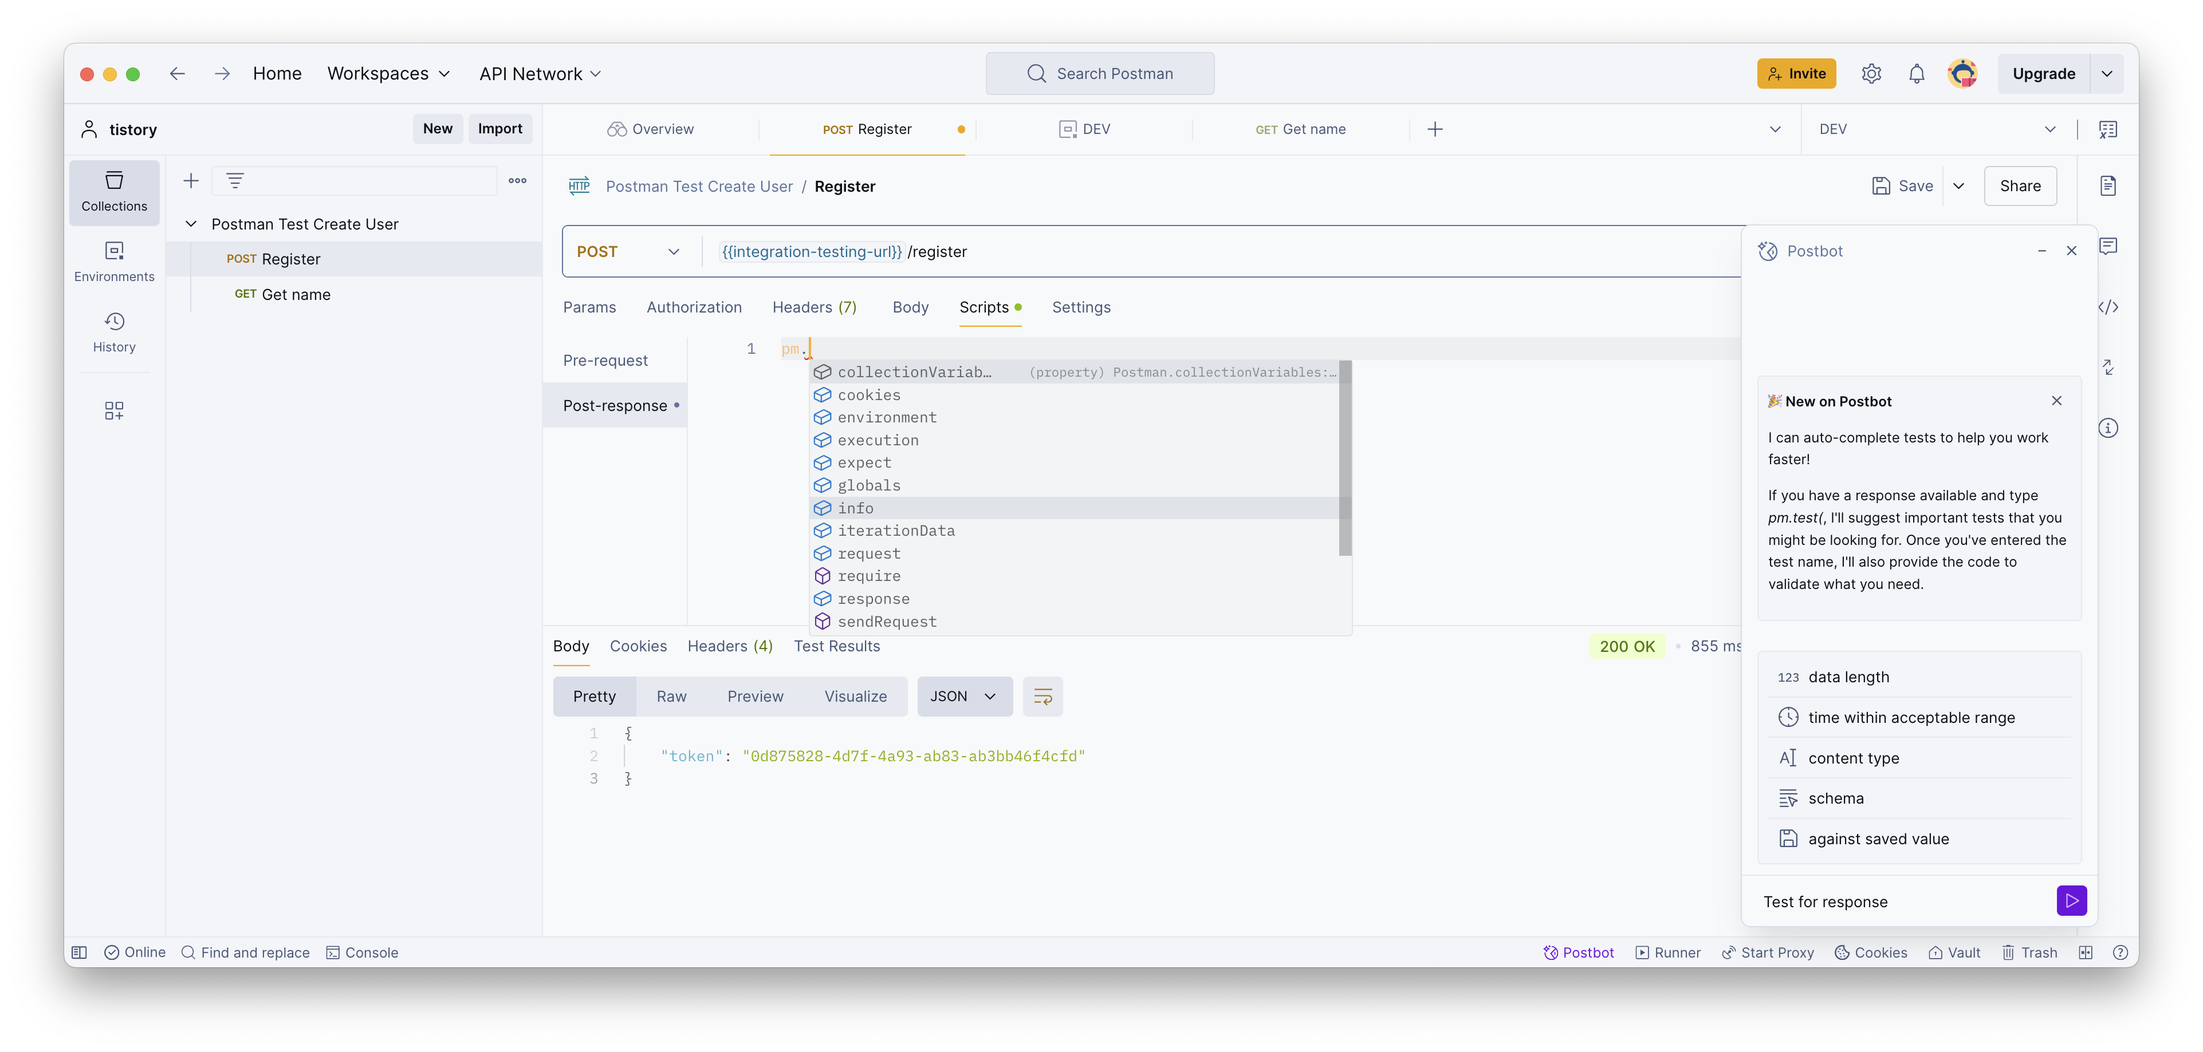Expand the JSON format dropdown
This screenshot has height=1052, width=2203.
[964, 697]
